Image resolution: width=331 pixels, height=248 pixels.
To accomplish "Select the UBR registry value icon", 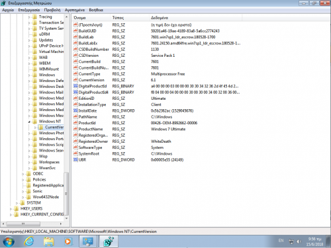I will click(x=75, y=160).
